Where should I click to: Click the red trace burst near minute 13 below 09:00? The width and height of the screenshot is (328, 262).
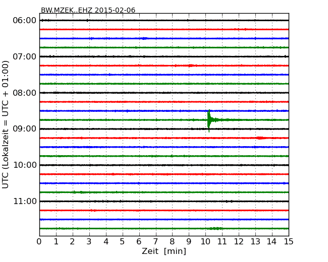point(260,138)
